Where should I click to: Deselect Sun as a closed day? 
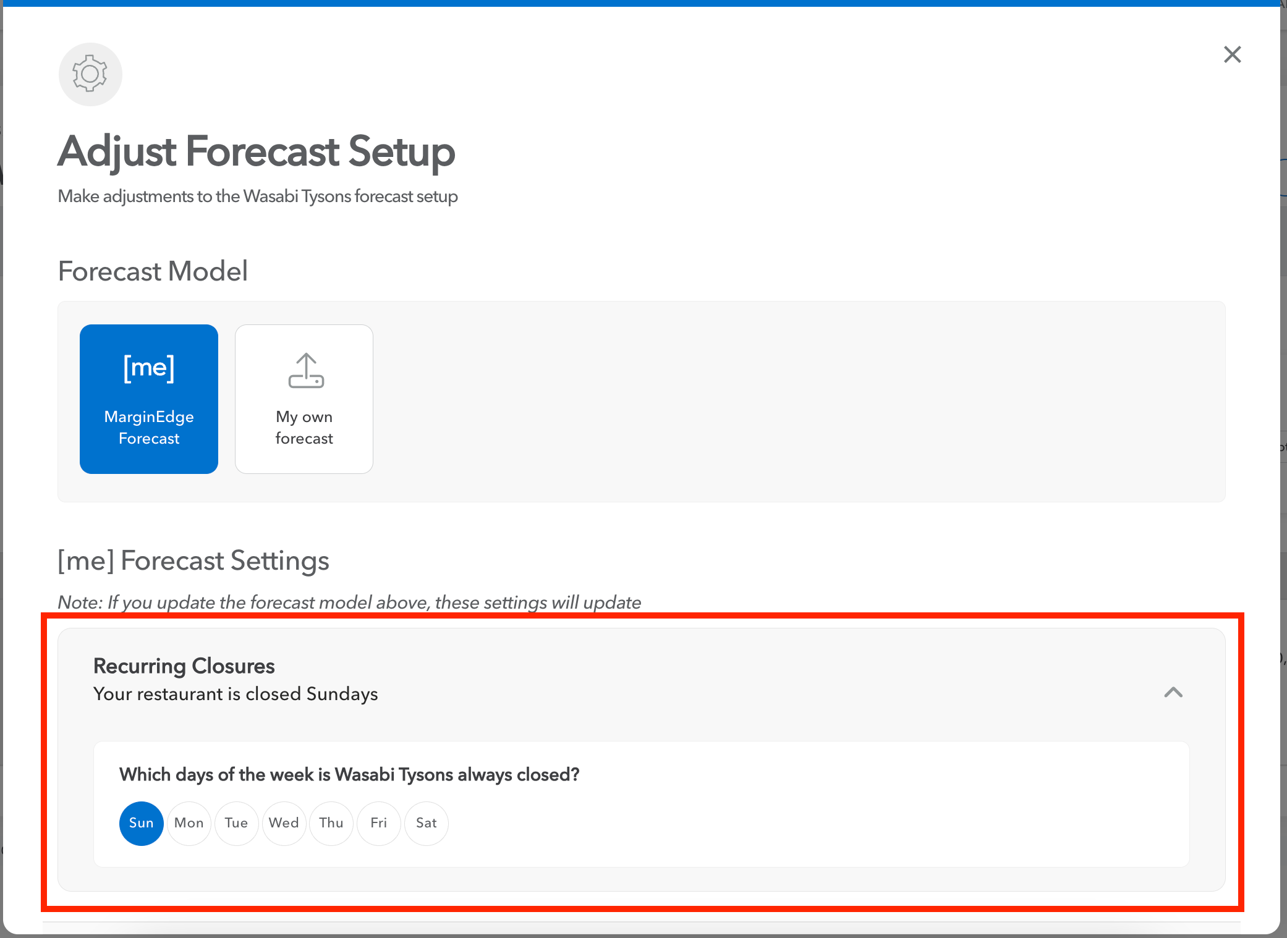tap(142, 823)
